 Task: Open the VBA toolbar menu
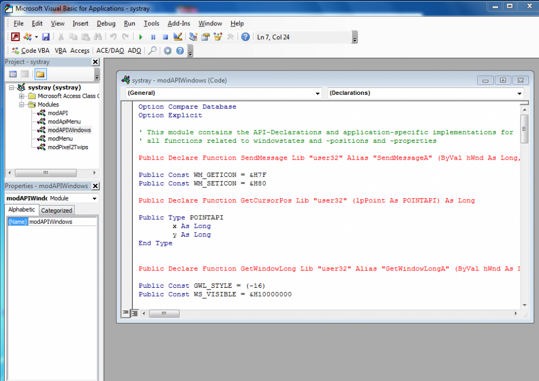tap(60, 51)
